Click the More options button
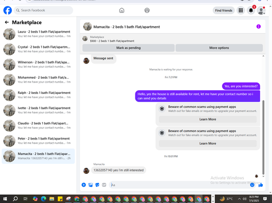This screenshot has height=203, width=272. pyautogui.click(x=219, y=48)
